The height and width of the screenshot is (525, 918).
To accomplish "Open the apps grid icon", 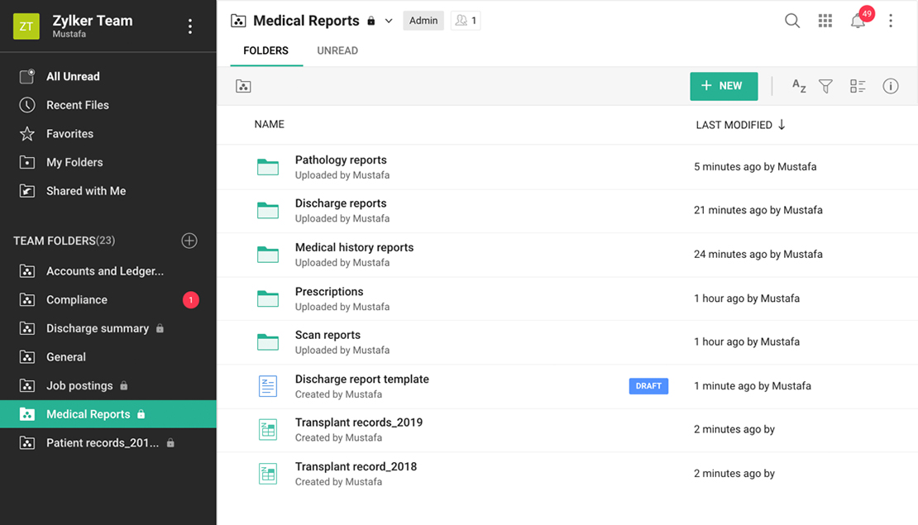I will [x=825, y=21].
